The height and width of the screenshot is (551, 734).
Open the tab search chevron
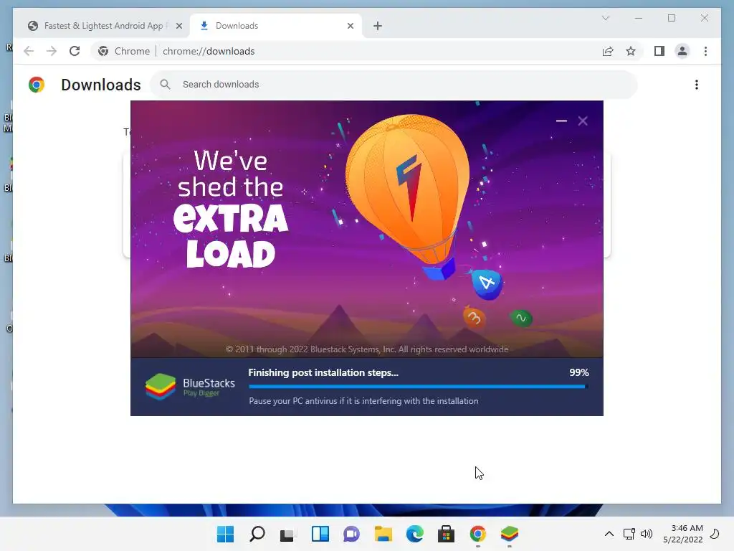[605, 18]
